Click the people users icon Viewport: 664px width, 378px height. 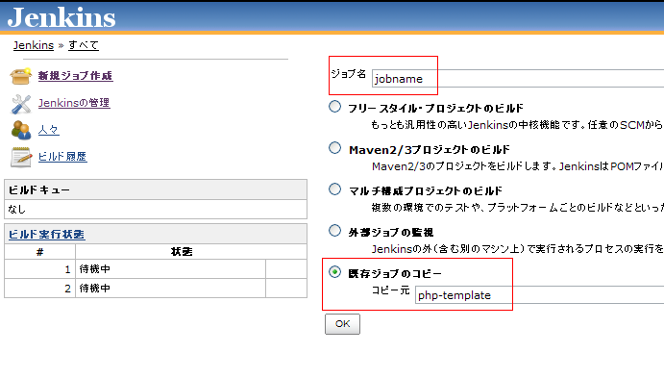(x=21, y=130)
